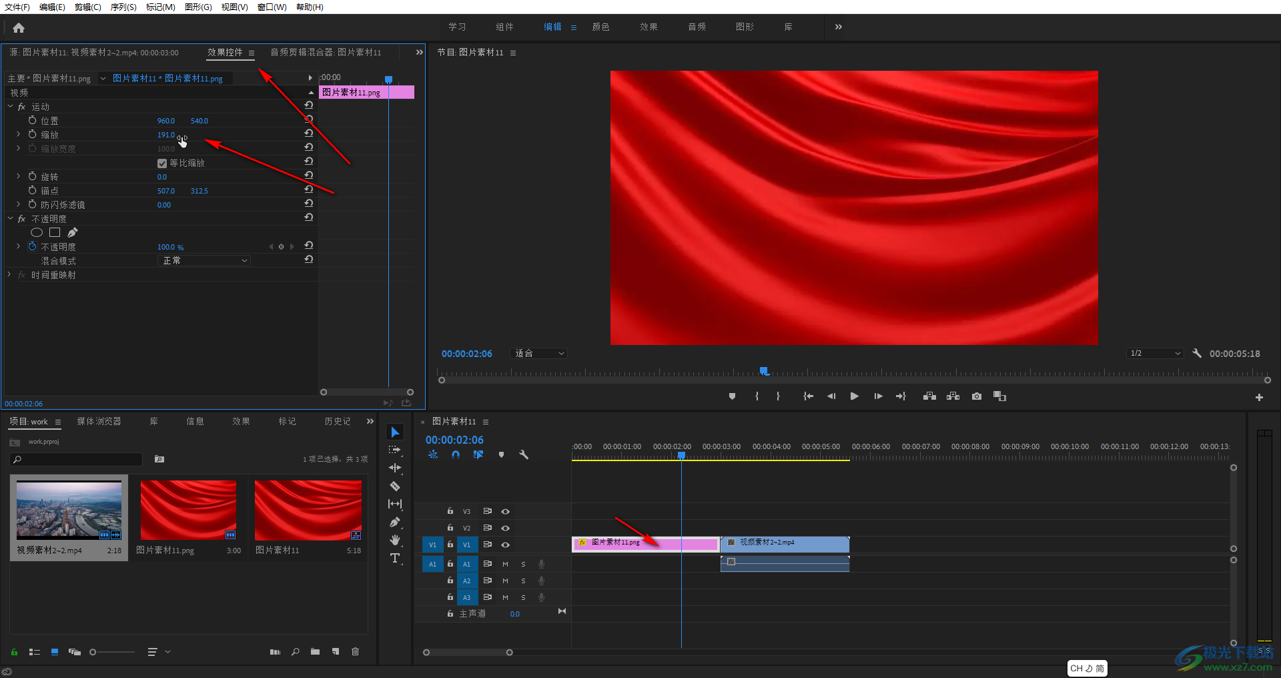
Task: Click the Extract button
Action: tap(953, 396)
